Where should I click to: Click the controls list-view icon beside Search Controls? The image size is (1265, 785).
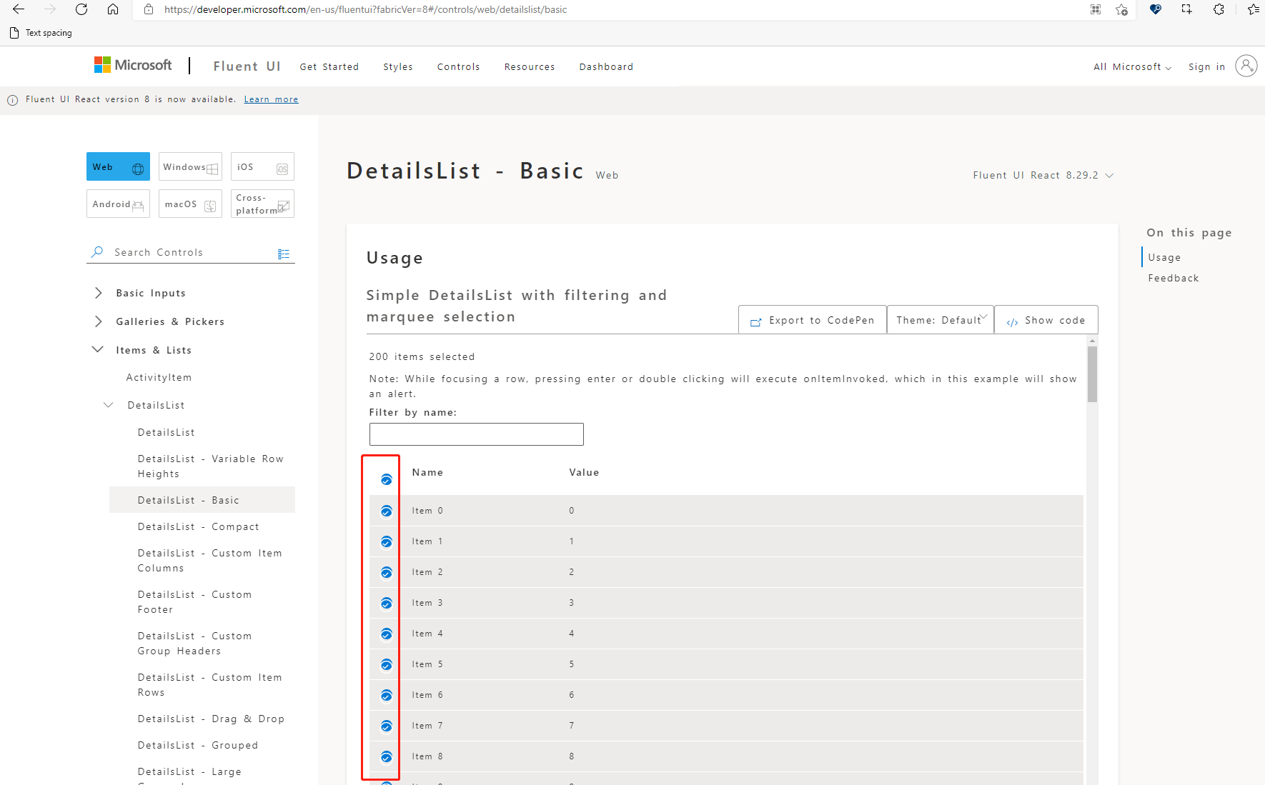[x=284, y=253]
